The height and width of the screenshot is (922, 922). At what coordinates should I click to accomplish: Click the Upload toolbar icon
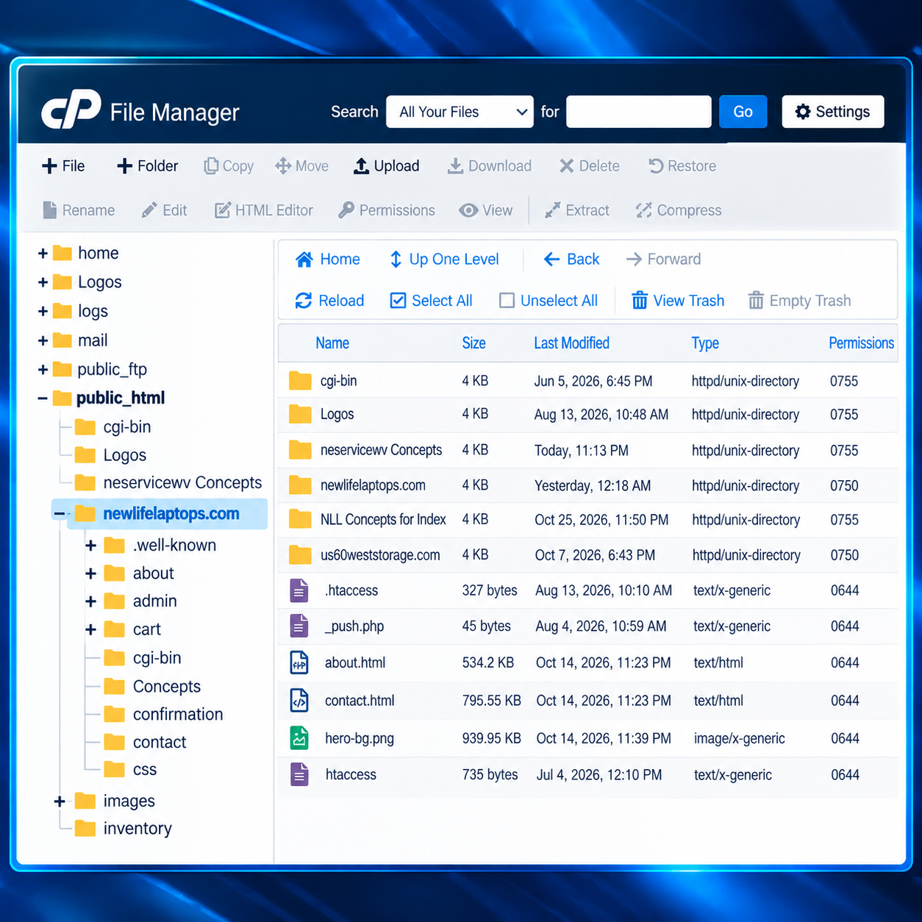pos(361,166)
